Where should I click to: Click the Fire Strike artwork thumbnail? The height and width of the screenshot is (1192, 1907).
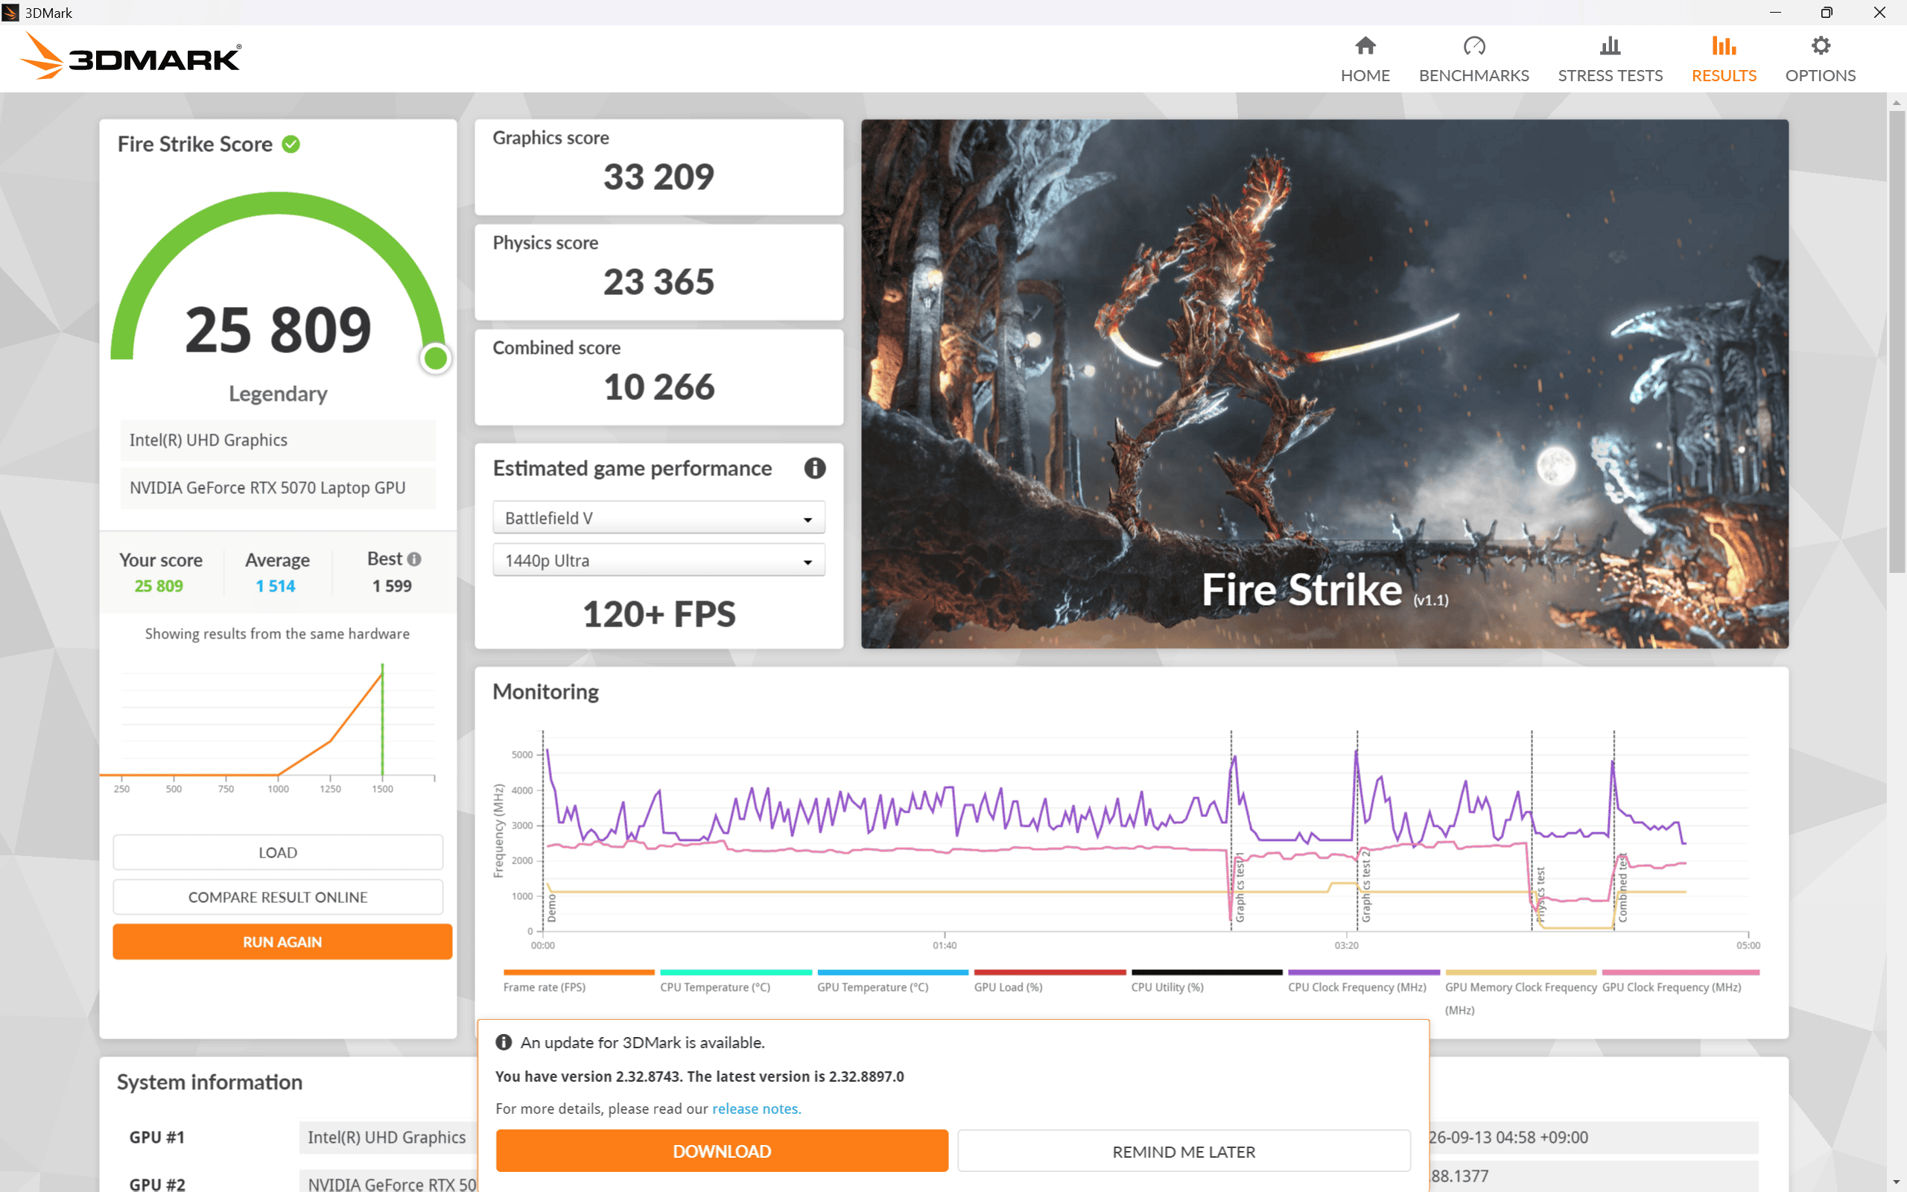(x=1324, y=384)
